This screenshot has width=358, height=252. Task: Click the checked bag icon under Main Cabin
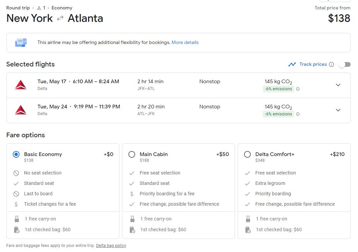(132, 230)
